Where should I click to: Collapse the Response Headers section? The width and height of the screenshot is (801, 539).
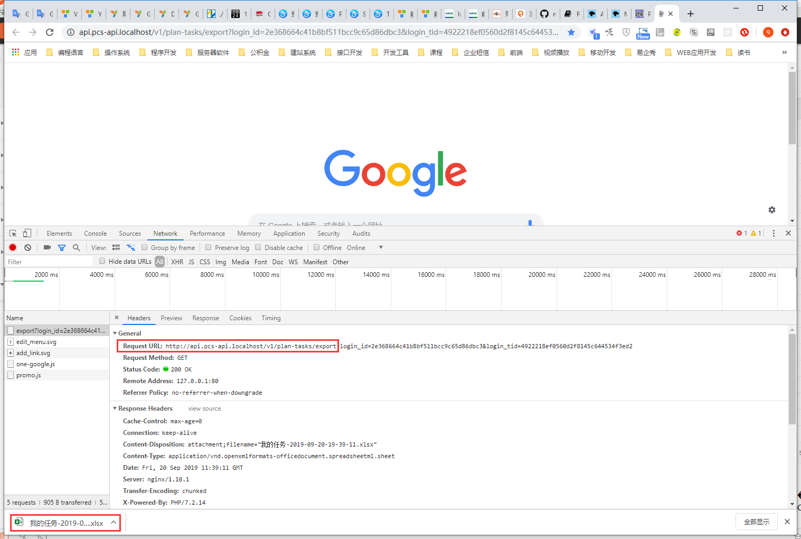tap(115, 408)
